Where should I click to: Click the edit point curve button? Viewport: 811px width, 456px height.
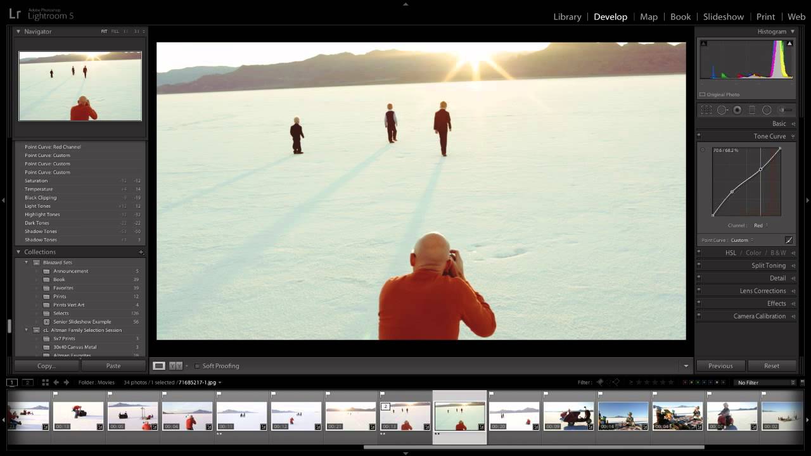tap(789, 240)
